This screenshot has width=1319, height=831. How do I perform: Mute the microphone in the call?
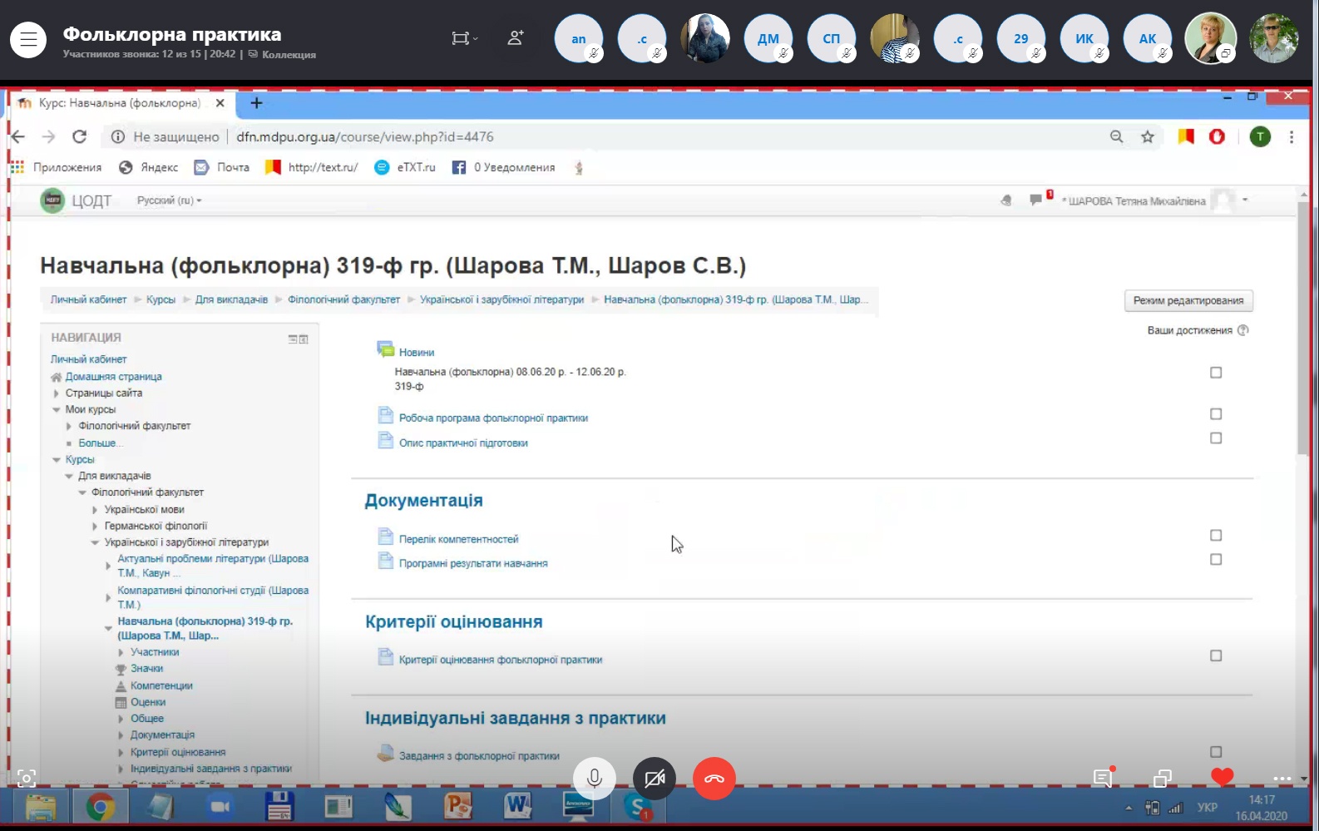pos(594,779)
